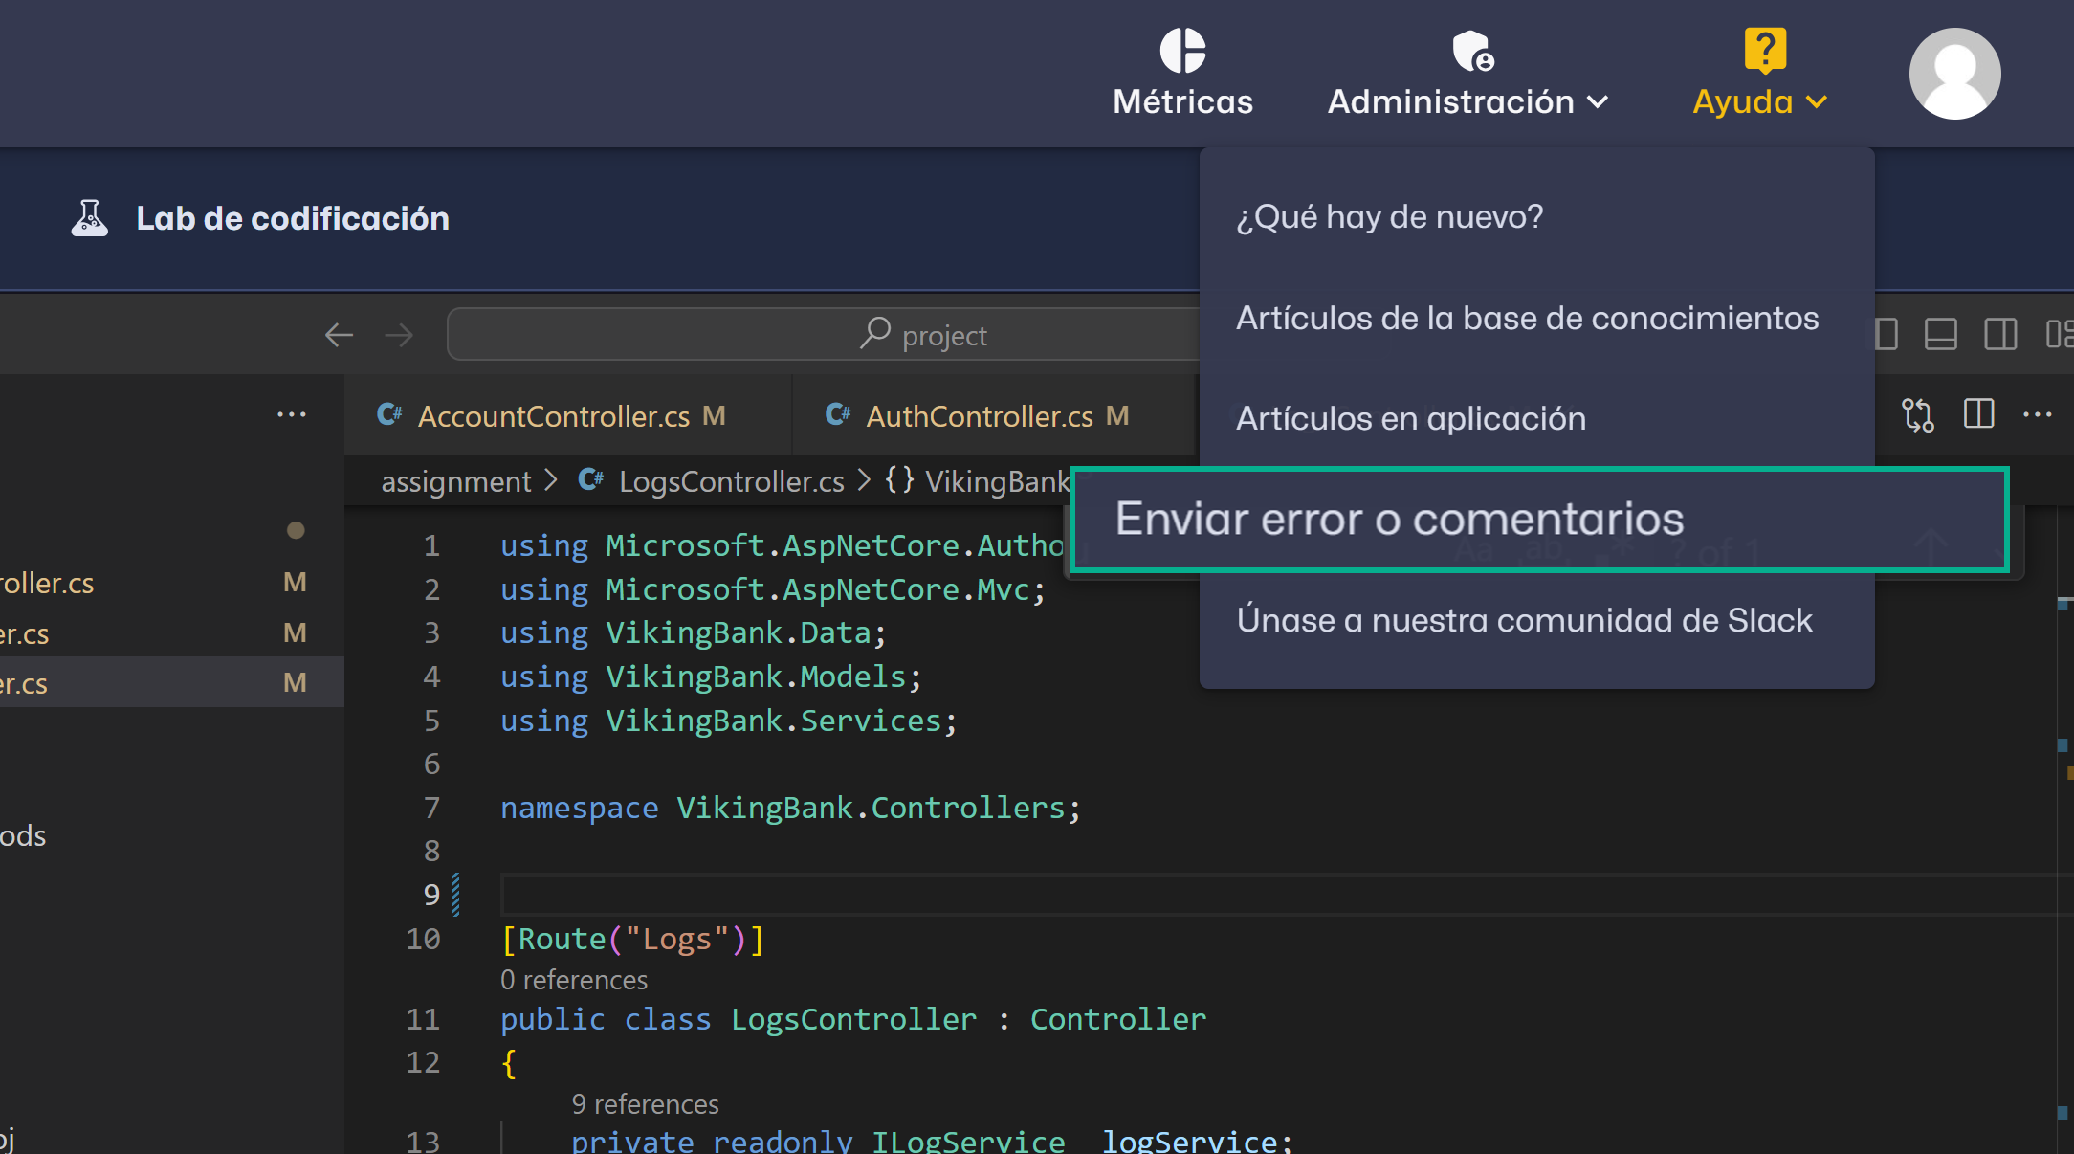Click the ILogService type name
The width and height of the screenshot is (2074, 1154).
point(968,1141)
